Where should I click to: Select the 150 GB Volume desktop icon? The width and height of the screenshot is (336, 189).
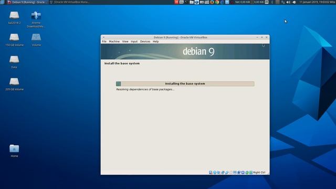tap(14, 40)
